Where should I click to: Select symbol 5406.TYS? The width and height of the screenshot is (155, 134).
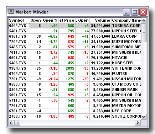[17, 63]
